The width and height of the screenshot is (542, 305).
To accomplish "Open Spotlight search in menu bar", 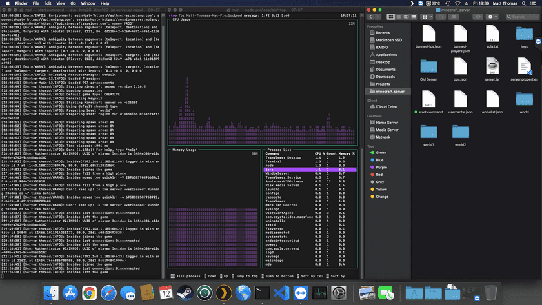I will (524, 3).
